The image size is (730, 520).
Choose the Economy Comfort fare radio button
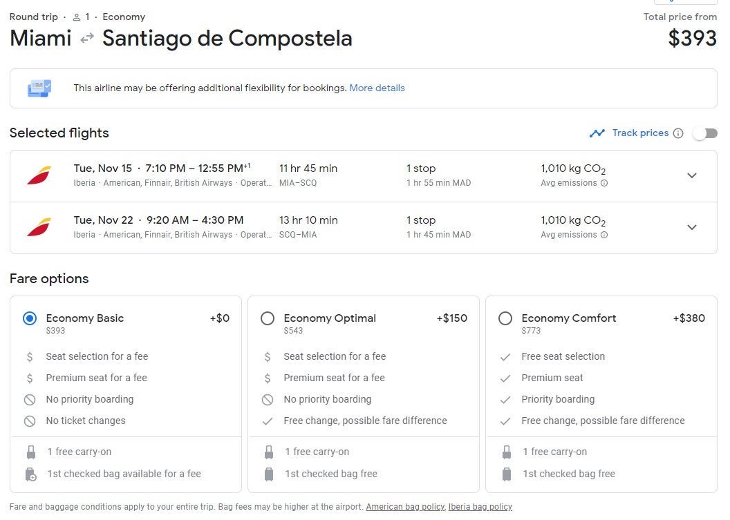[x=505, y=318]
